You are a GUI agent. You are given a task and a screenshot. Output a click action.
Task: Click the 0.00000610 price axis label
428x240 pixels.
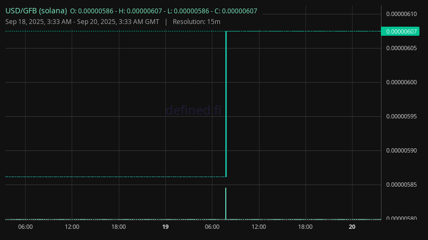(x=402, y=14)
